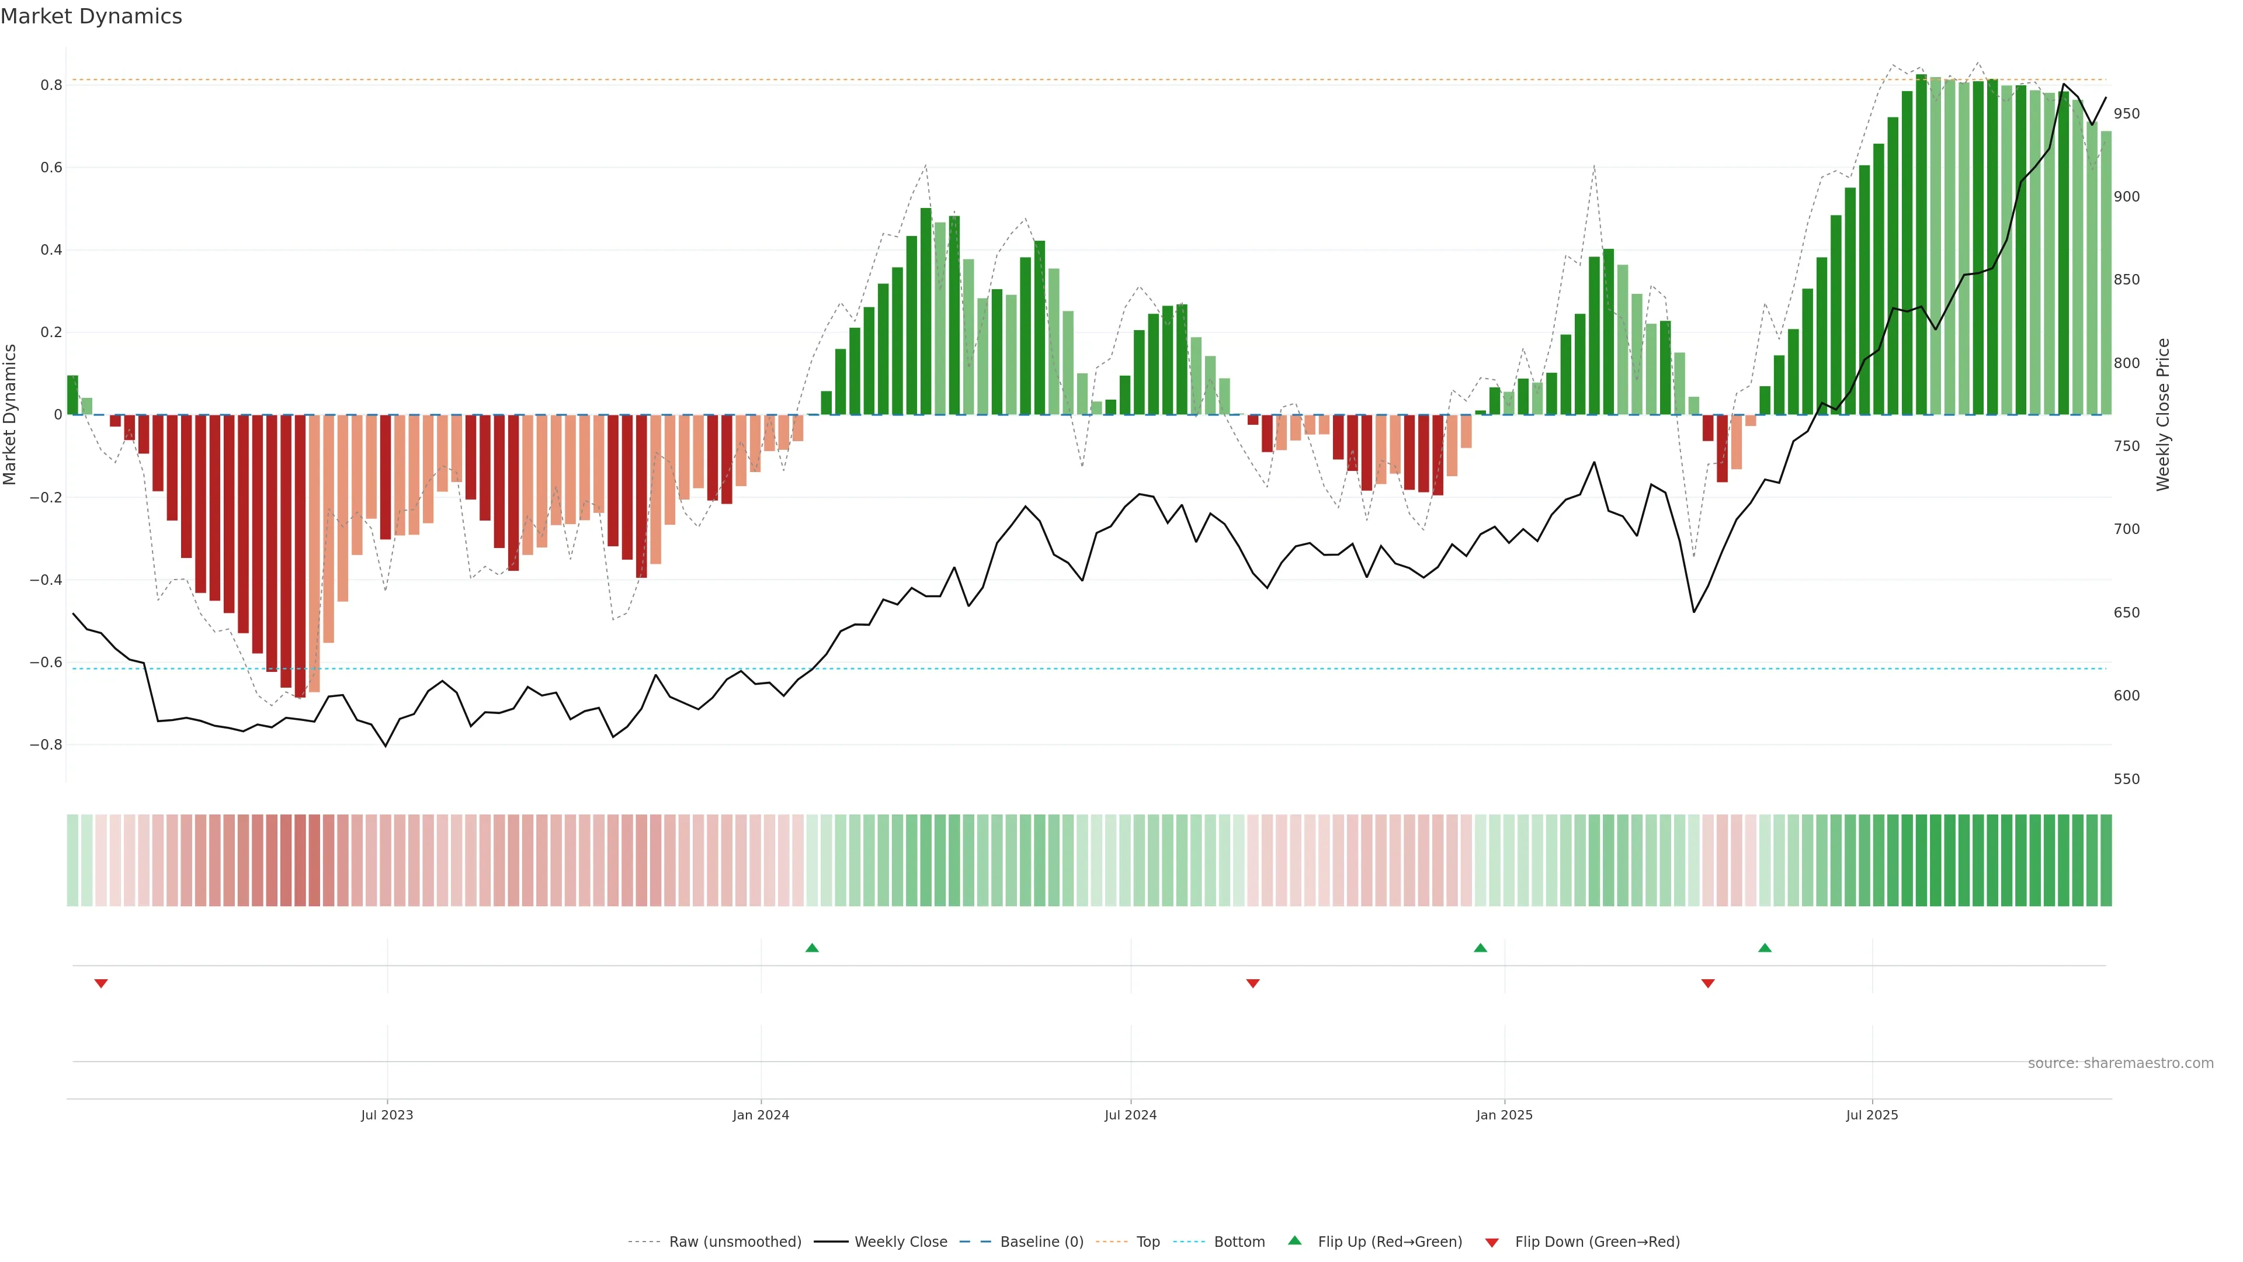Screen dimensions: 2243x1262
Task: Toggle the Baseline (0) legend entry
Action: point(1041,1242)
